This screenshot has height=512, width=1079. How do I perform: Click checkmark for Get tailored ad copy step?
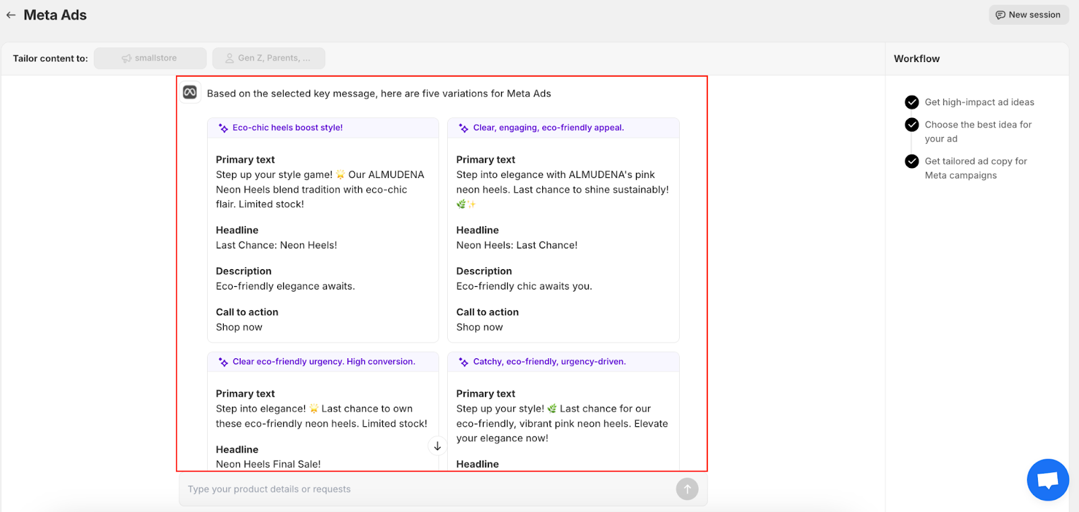912,161
